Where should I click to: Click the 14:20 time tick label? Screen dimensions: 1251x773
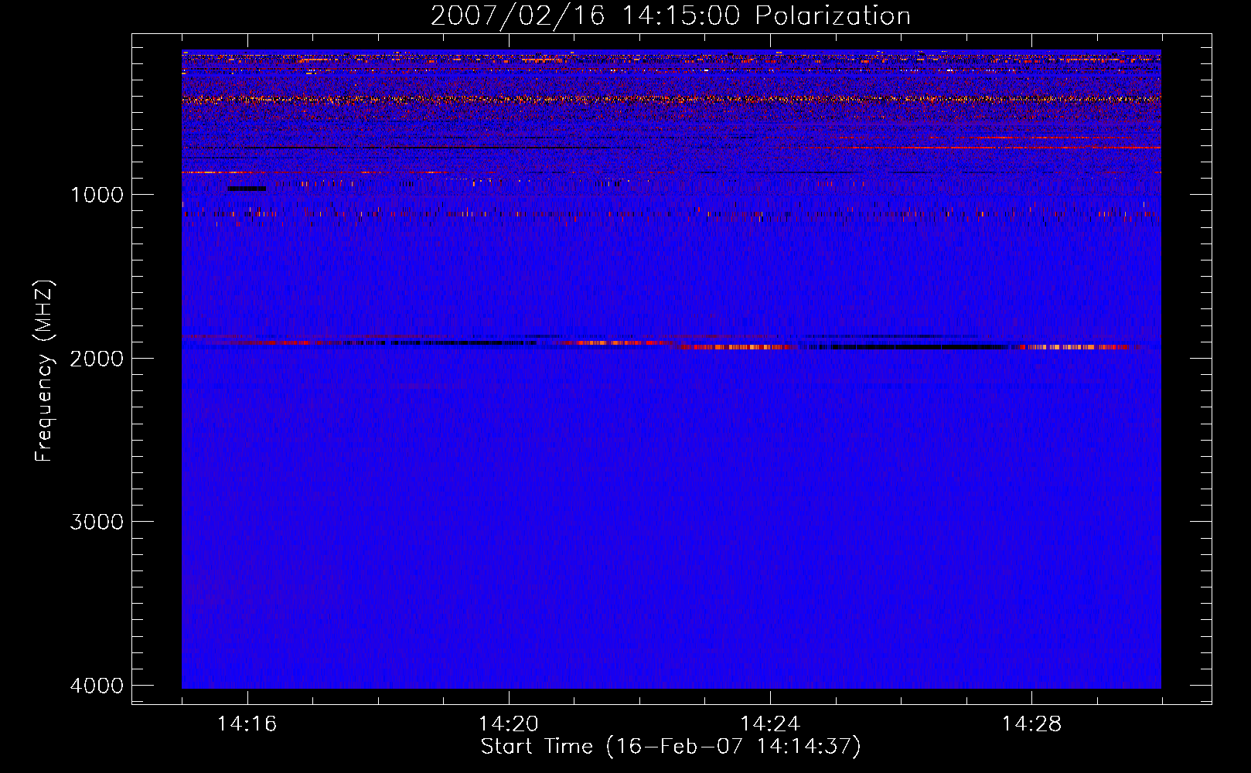coord(509,724)
